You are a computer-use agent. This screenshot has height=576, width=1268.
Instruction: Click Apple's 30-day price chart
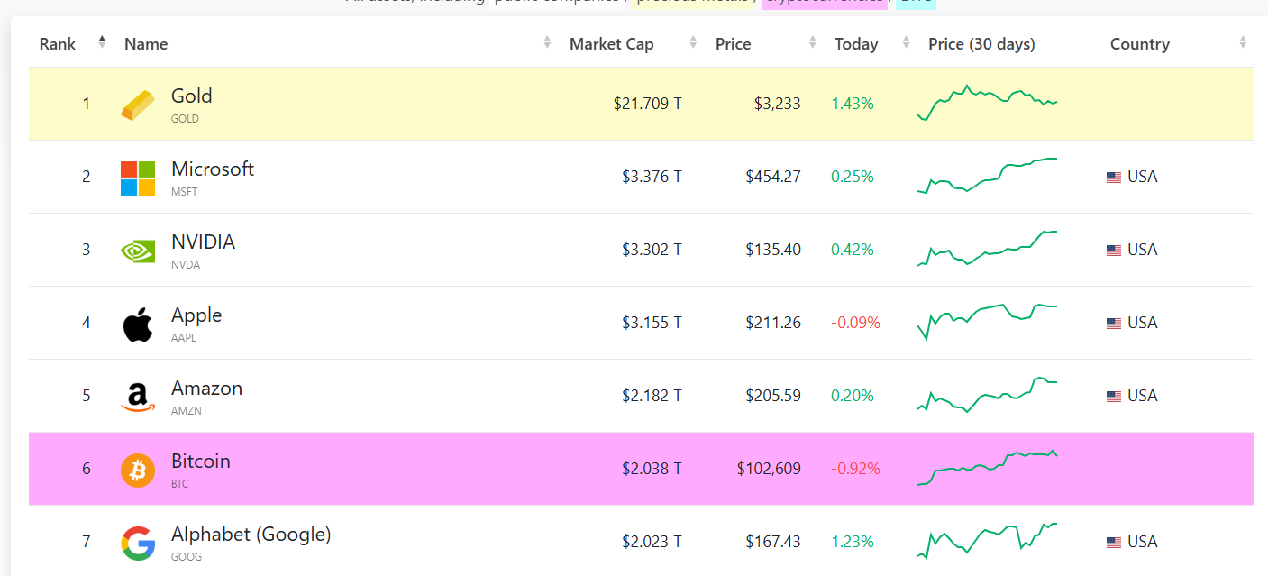tap(988, 322)
